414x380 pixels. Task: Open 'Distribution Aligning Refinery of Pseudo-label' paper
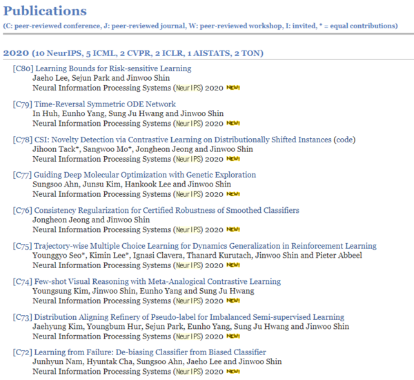(189, 317)
